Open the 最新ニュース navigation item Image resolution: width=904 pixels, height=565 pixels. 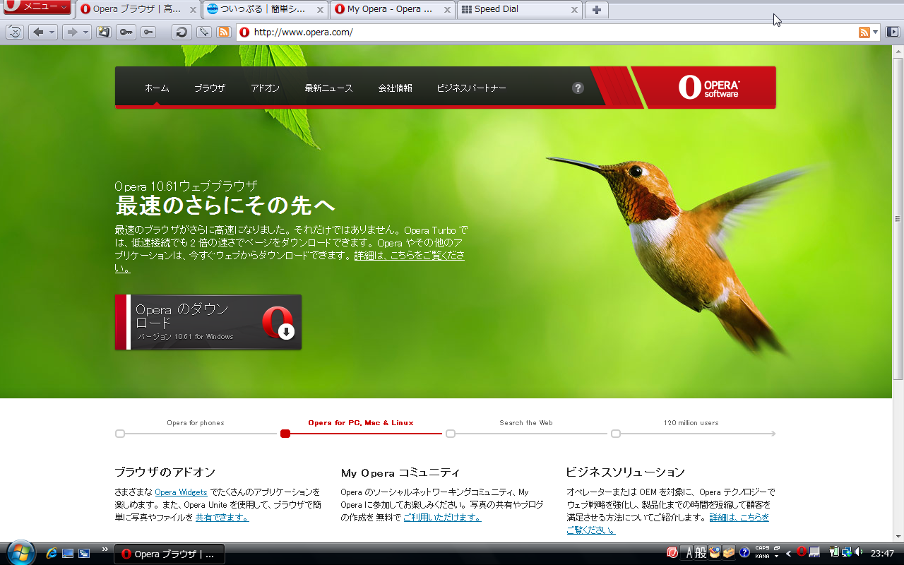[328, 88]
